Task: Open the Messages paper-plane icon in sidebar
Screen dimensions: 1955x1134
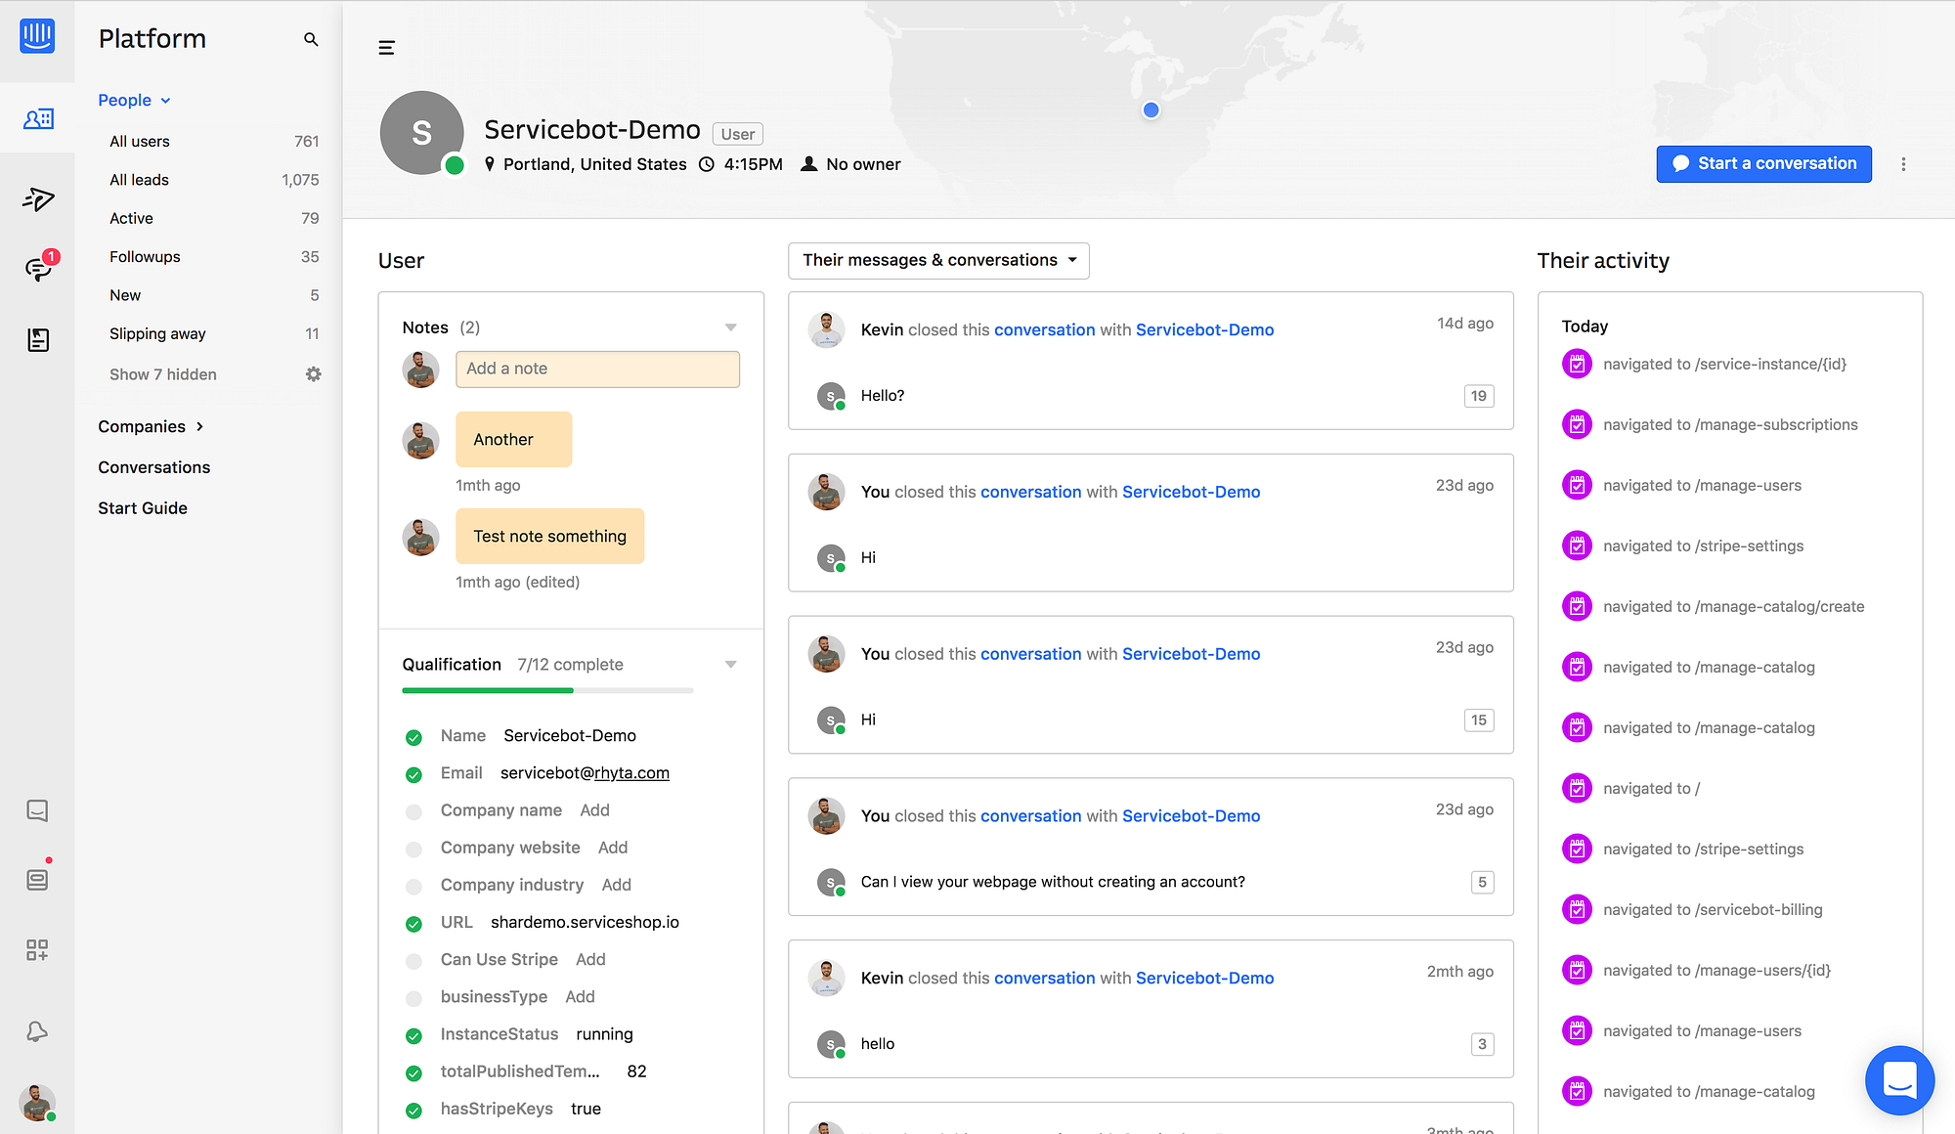Action: pyautogui.click(x=37, y=199)
